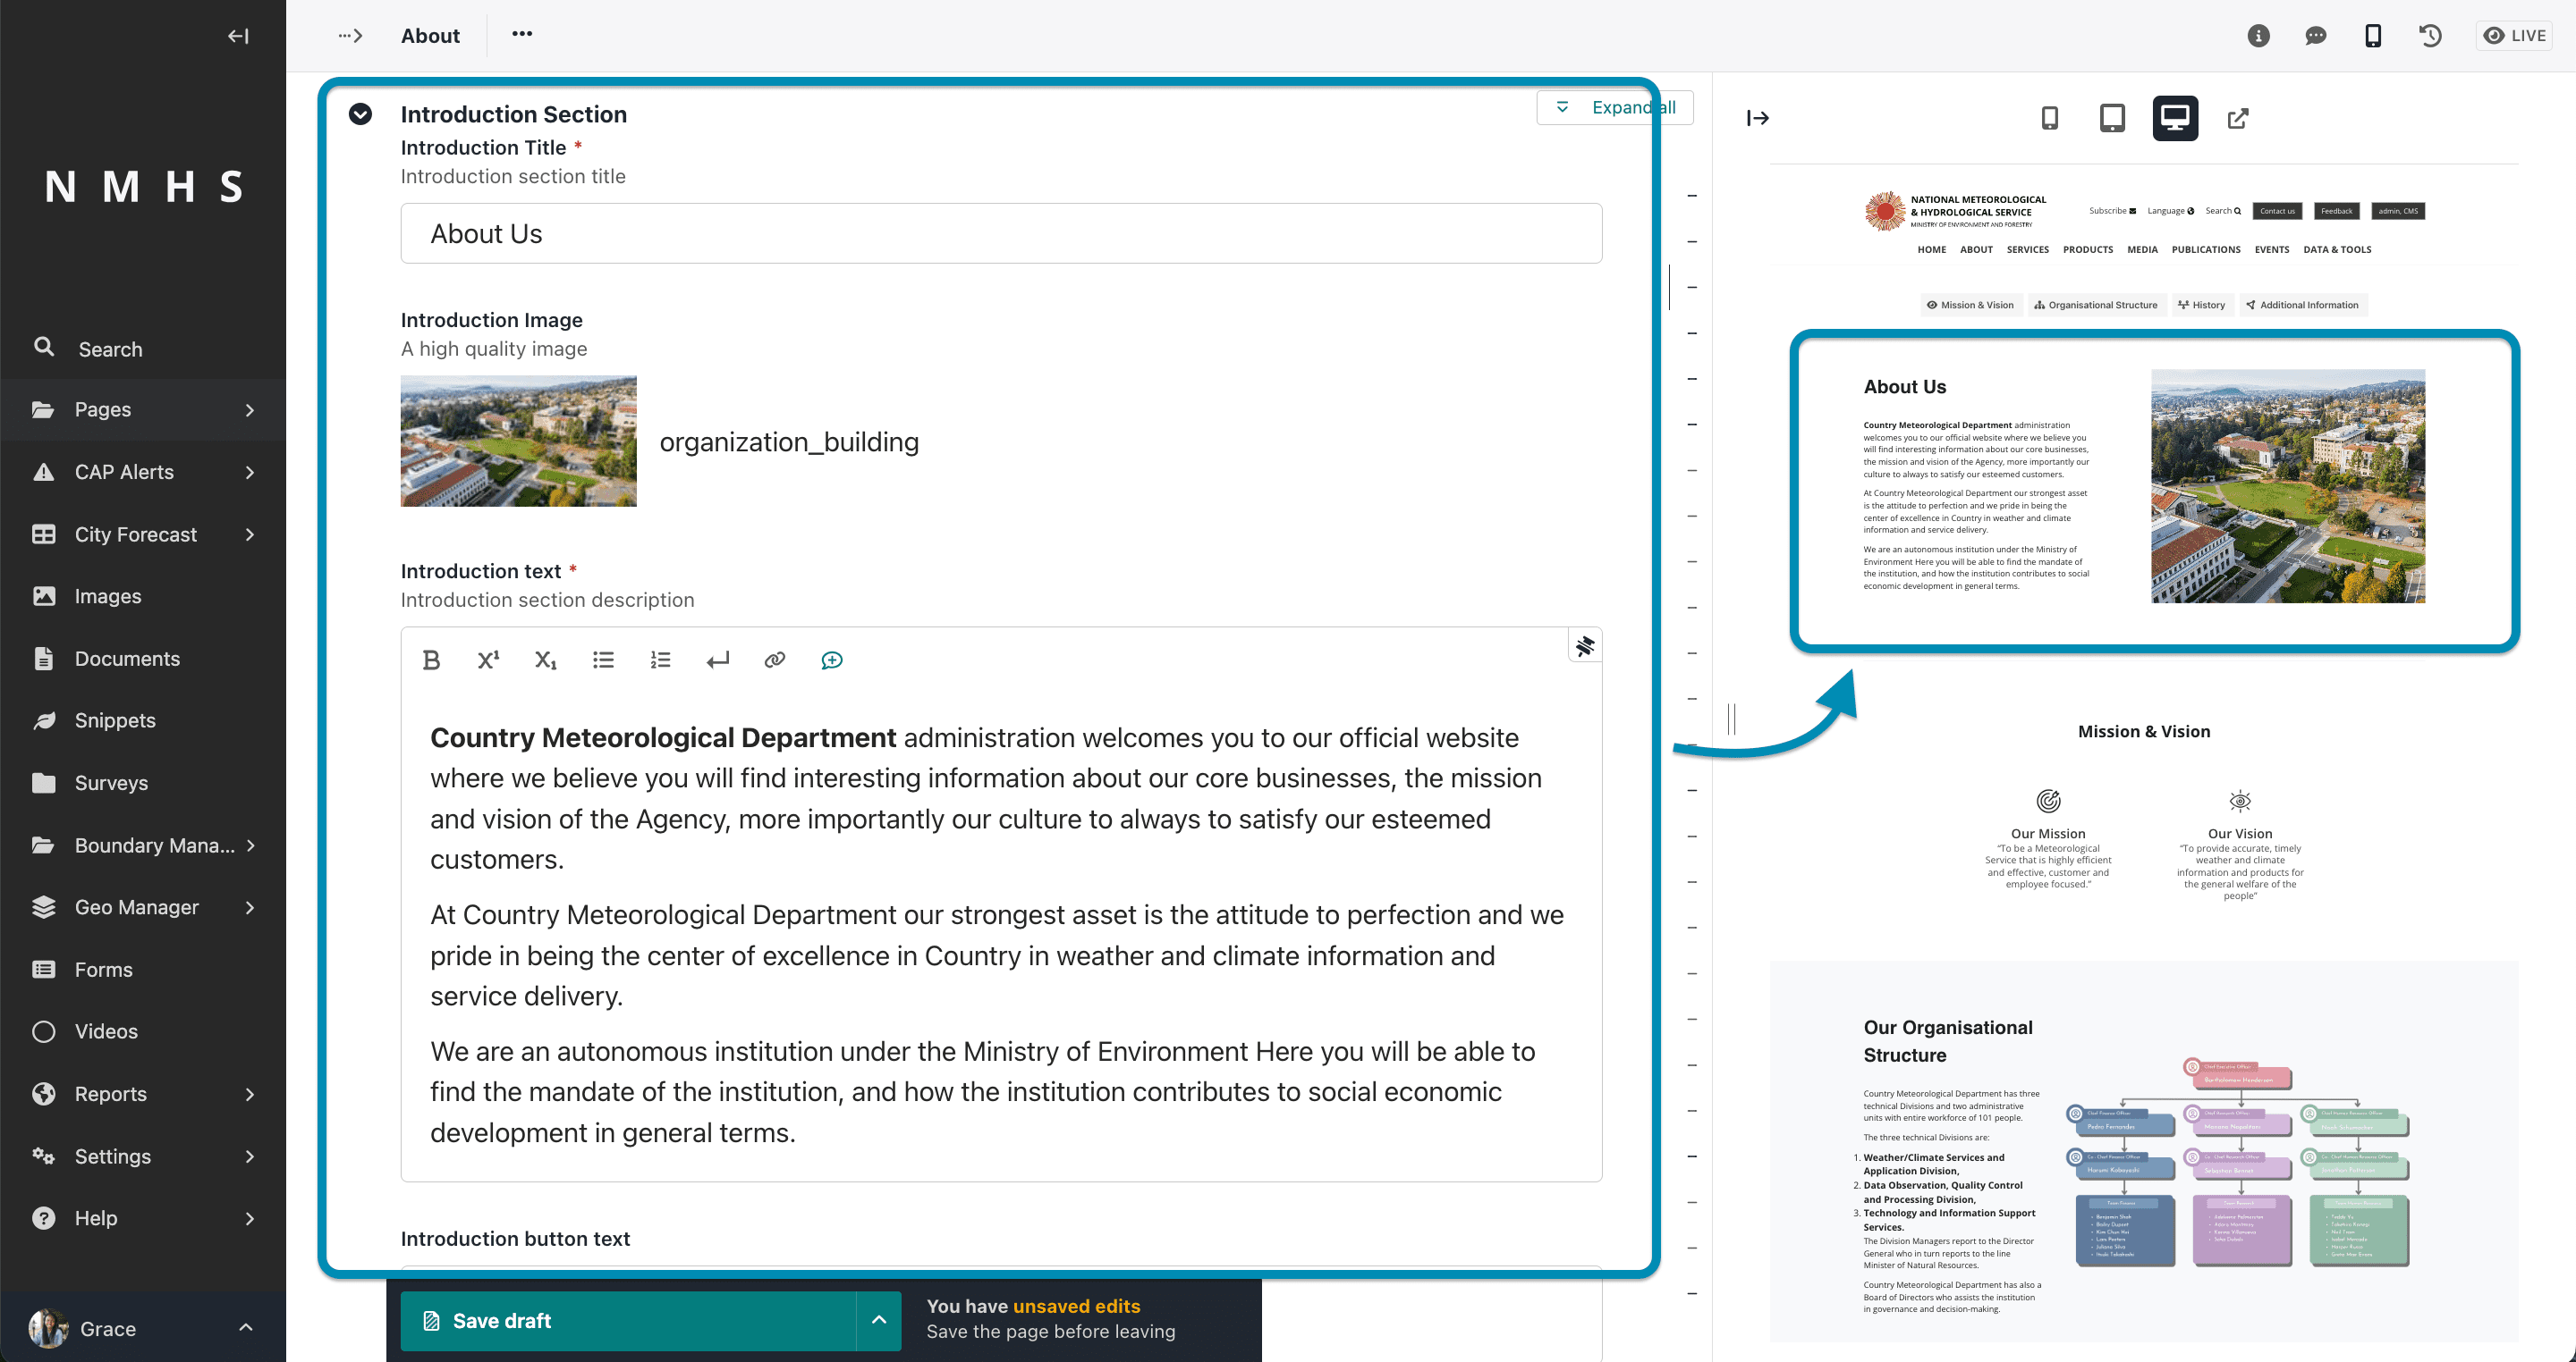Click the About Us title input field

point(1001,234)
